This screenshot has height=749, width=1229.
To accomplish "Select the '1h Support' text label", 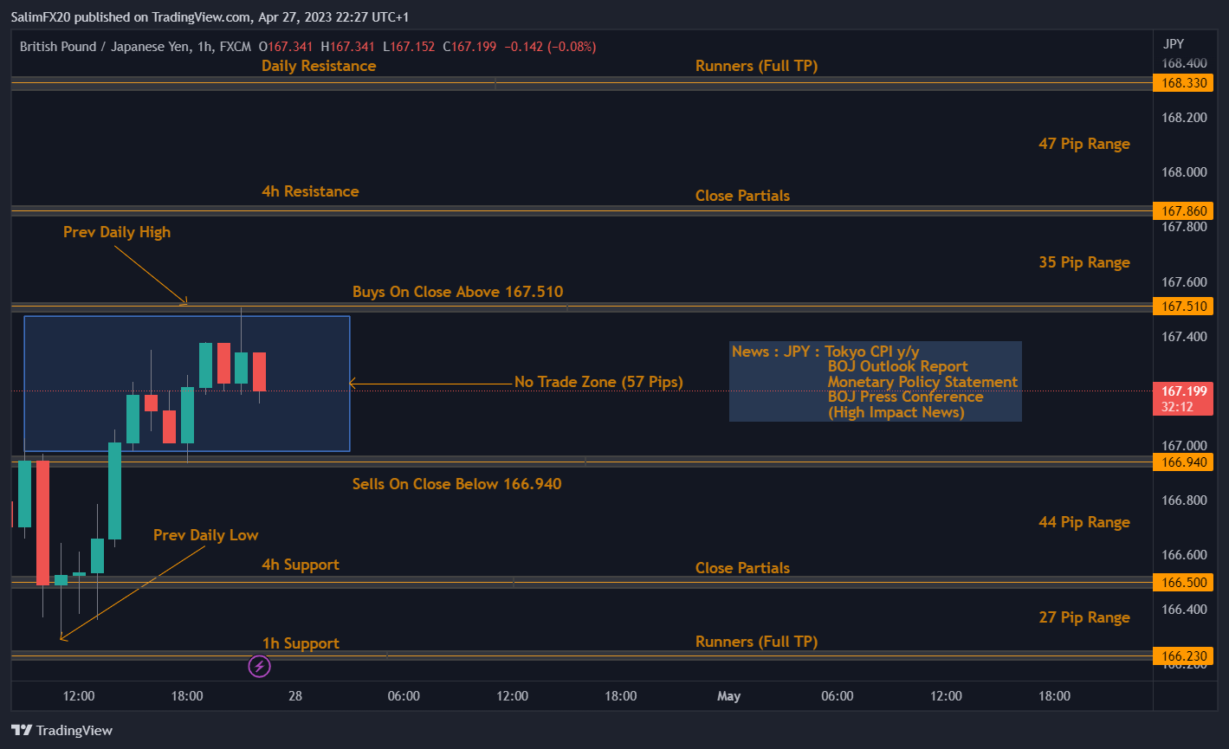I will pos(301,643).
